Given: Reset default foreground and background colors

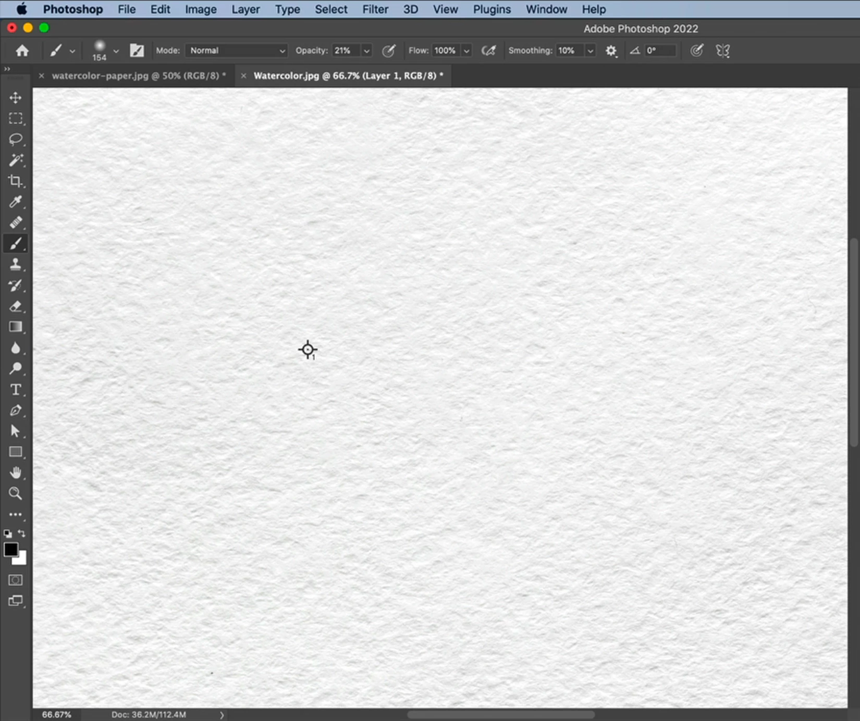Looking at the screenshot, I should click(8, 533).
